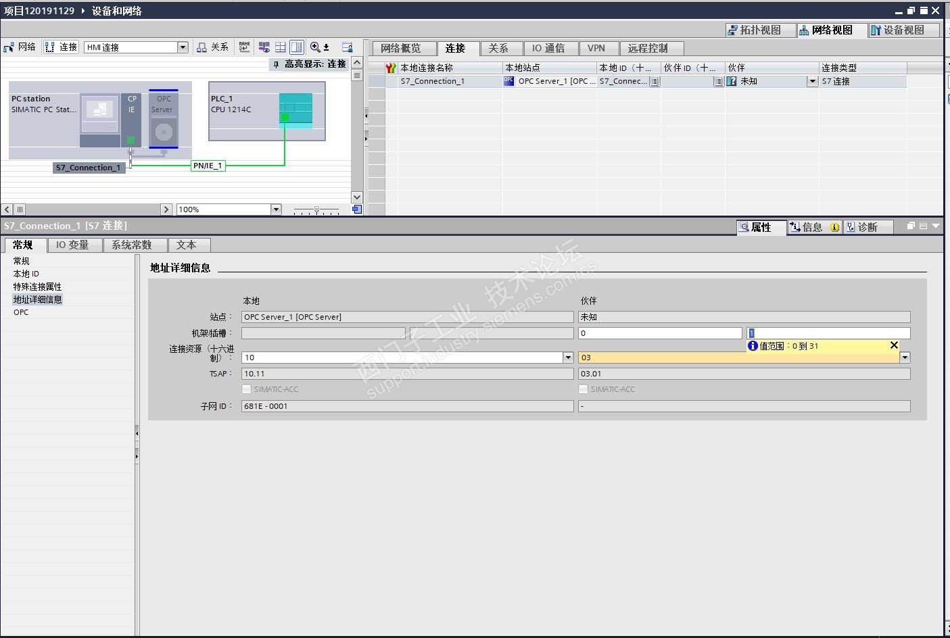Click the dotted table layout icon
The width and height of the screenshot is (950, 638).
coord(280,47)
